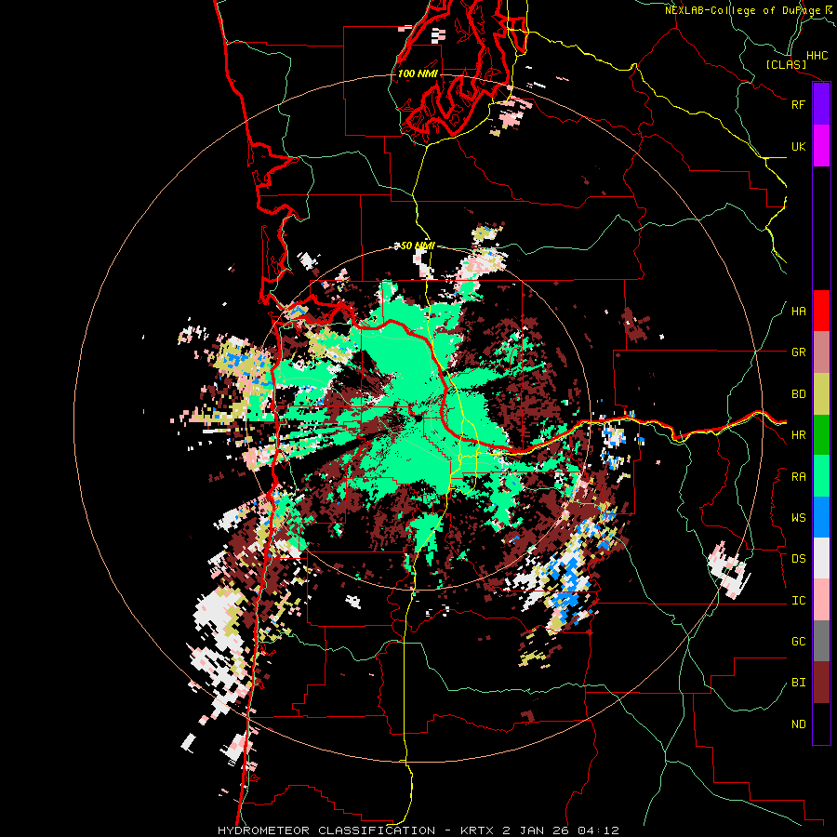Click the BD olive legend swatch

click(x=821, y=394)
